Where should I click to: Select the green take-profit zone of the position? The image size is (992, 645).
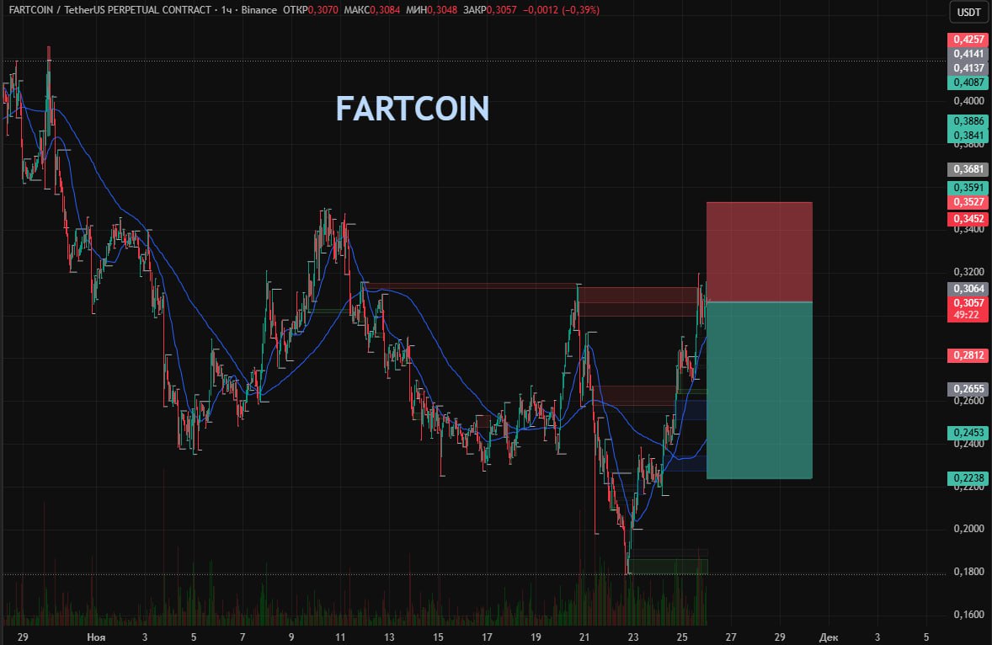click(x=759, y=390)
